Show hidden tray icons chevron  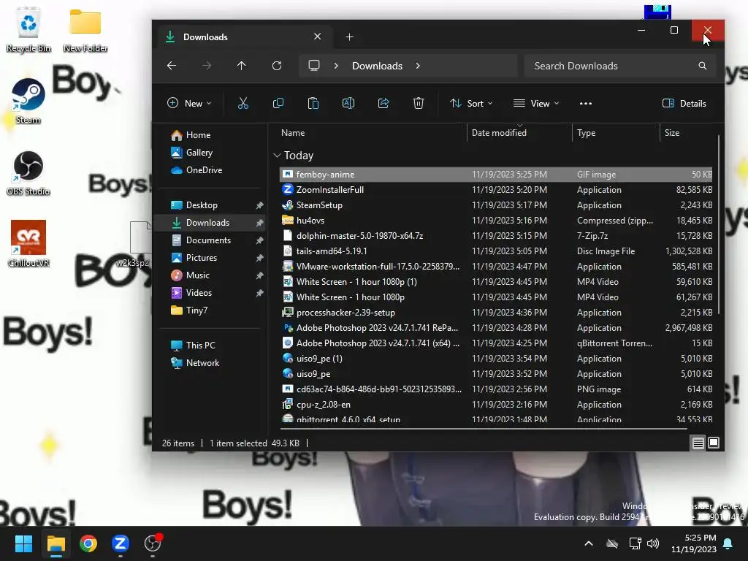589,543
